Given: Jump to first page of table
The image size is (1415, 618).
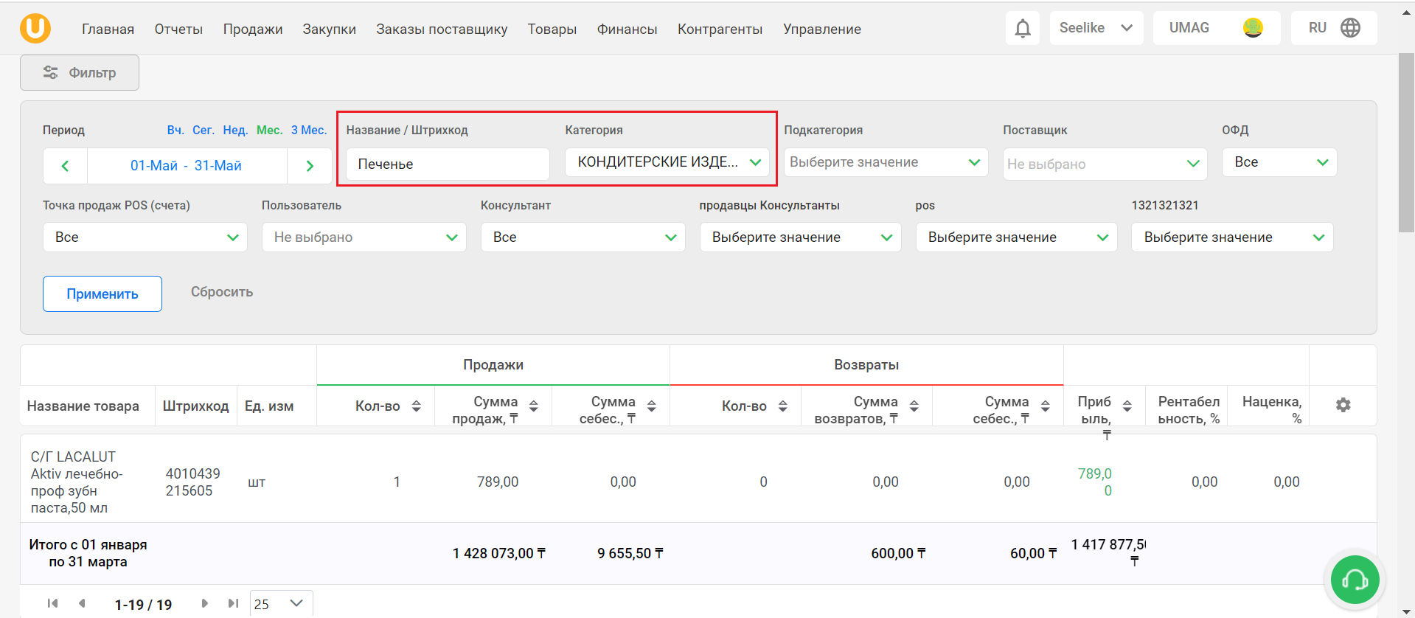Looking at the screenshot, I should click(52, 603).
